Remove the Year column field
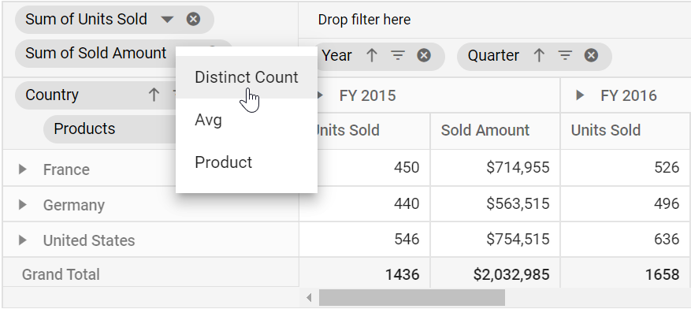Image resolution: width=691 pixels, height=309 pixels. (424, 55)
